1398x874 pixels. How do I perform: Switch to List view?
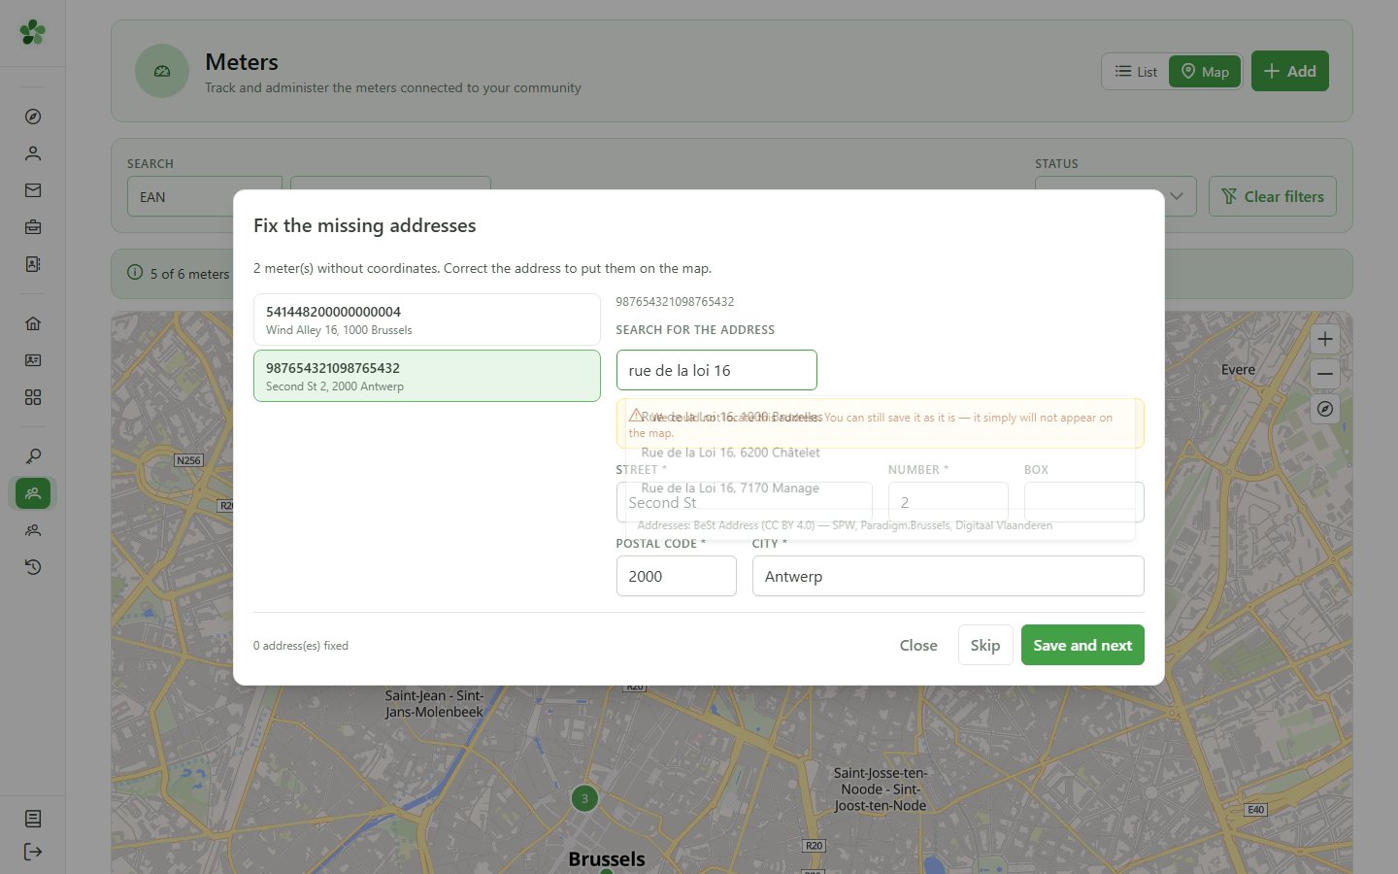(x=1136, y=72)
